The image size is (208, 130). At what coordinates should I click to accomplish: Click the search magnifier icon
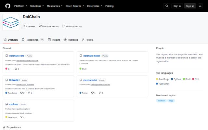pyautogui.click(x=167, y=6)
